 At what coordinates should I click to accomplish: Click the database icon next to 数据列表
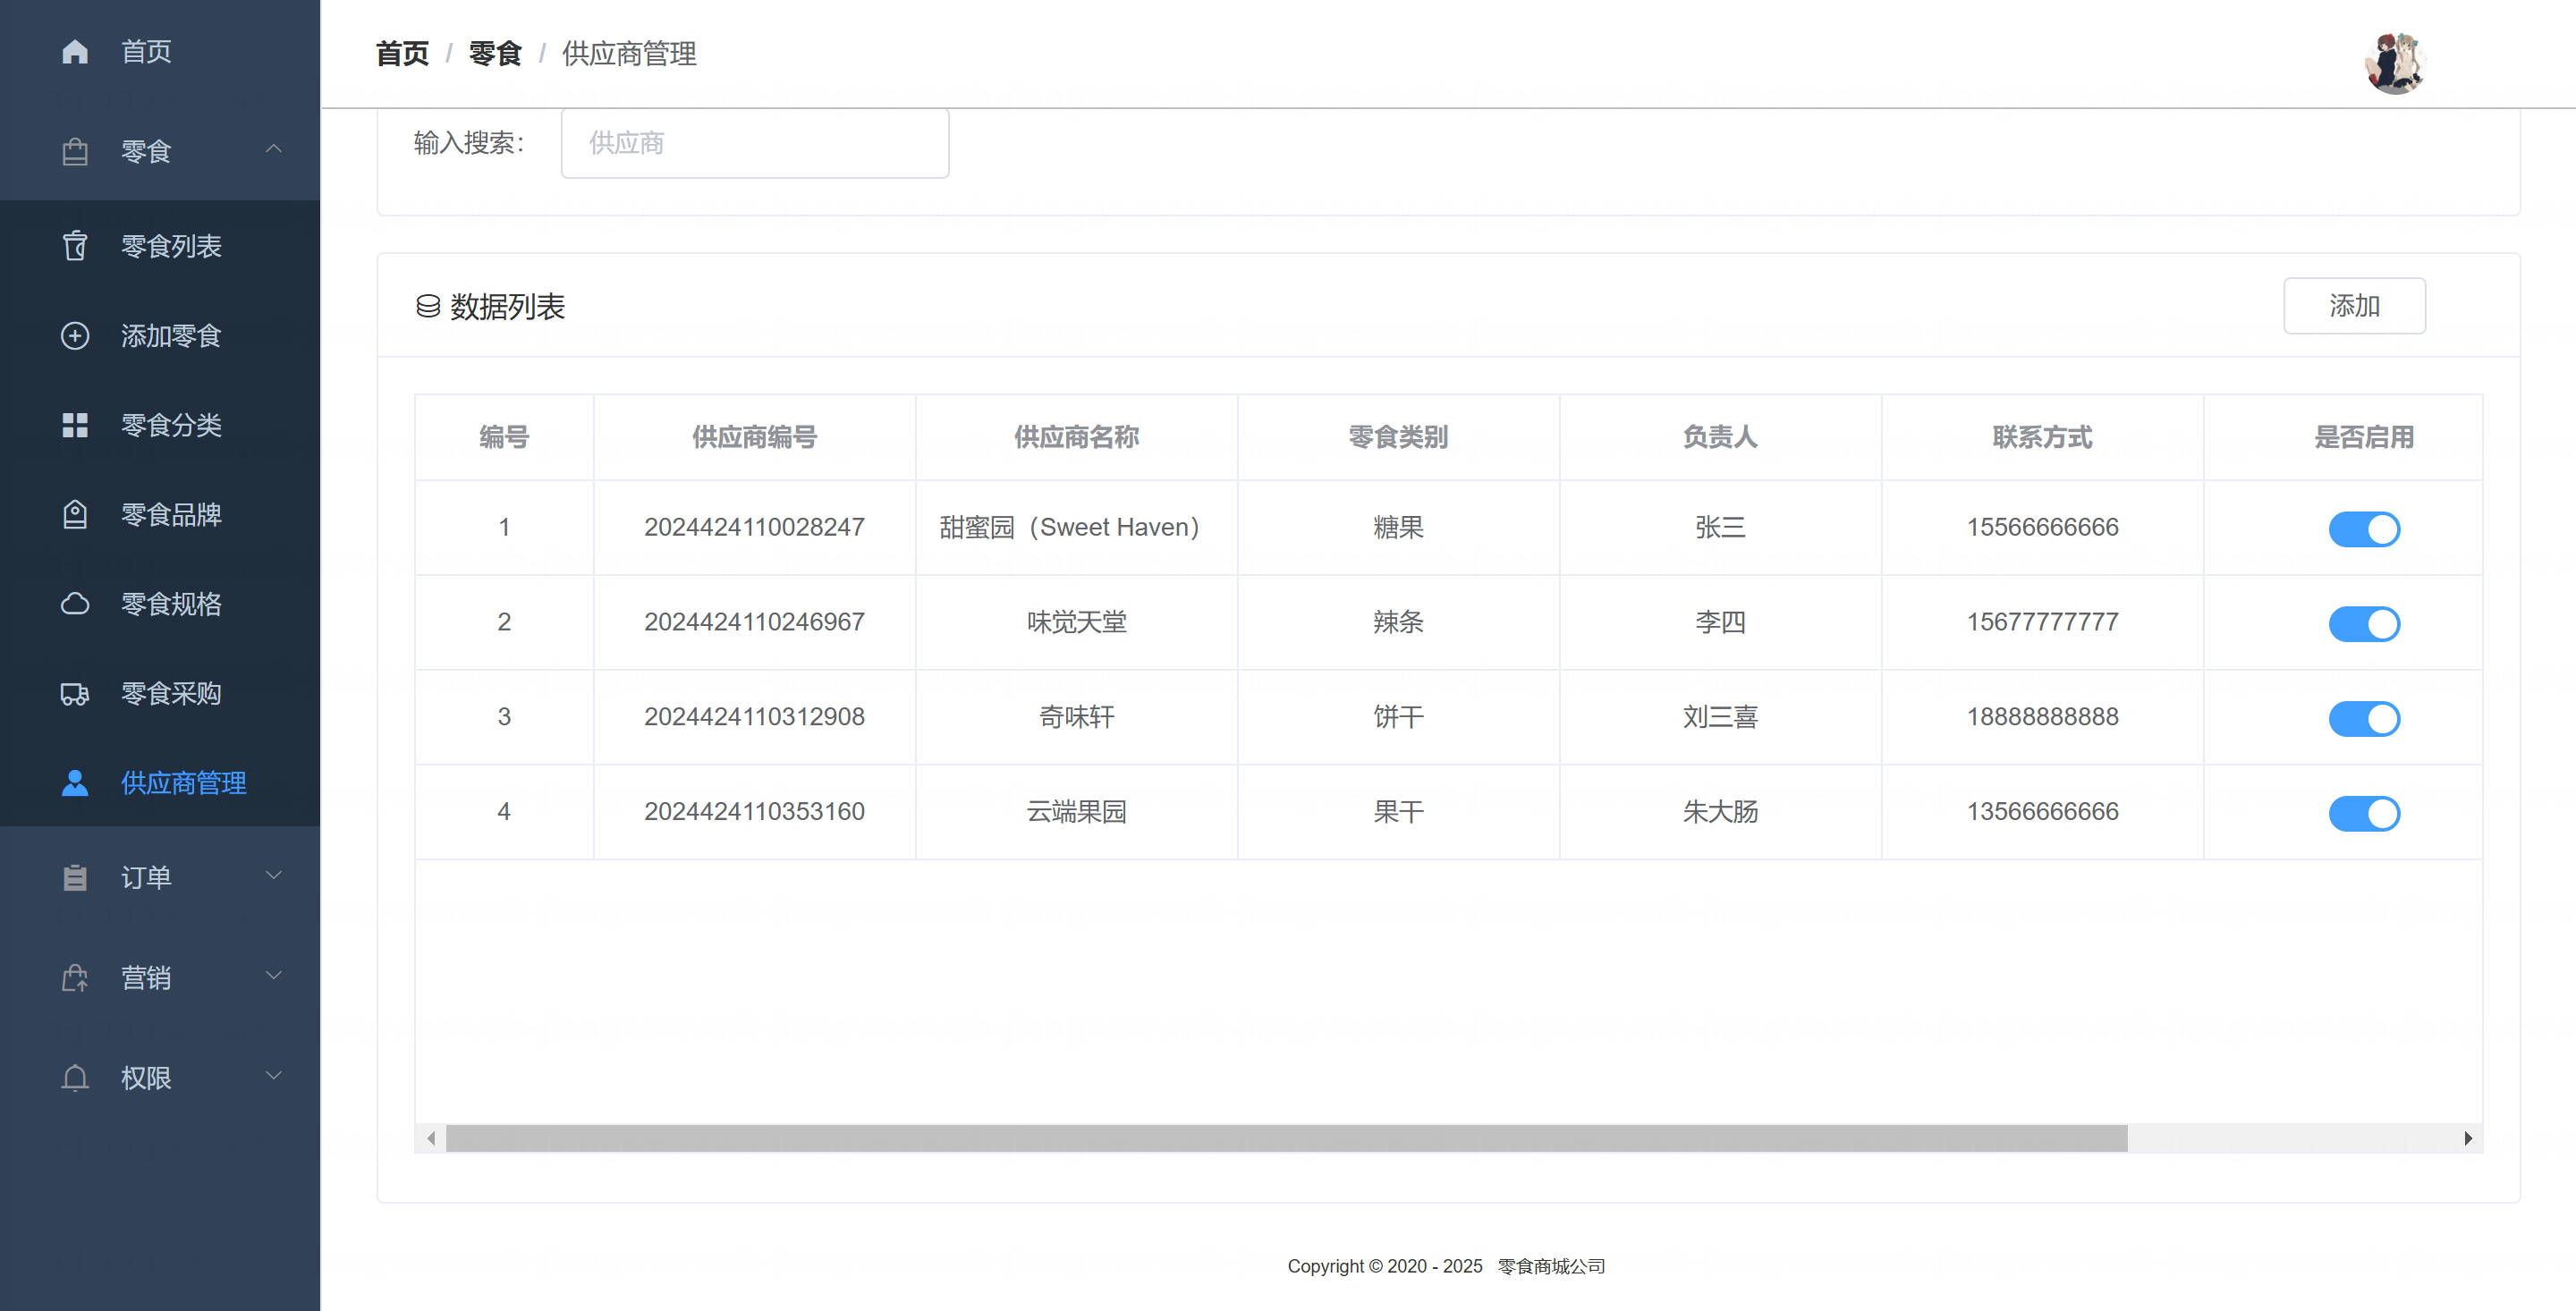tap(428, 306)
